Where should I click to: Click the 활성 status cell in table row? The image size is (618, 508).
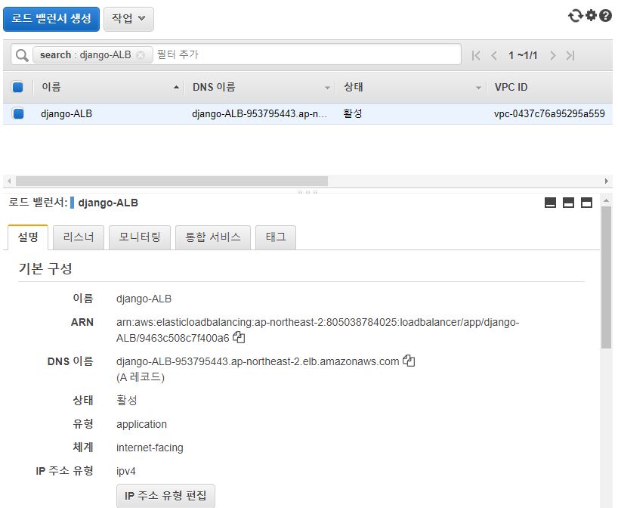(x=353, y=114)
